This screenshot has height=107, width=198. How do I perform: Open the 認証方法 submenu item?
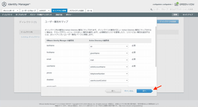pyautogui.click(x=59, y=15)
